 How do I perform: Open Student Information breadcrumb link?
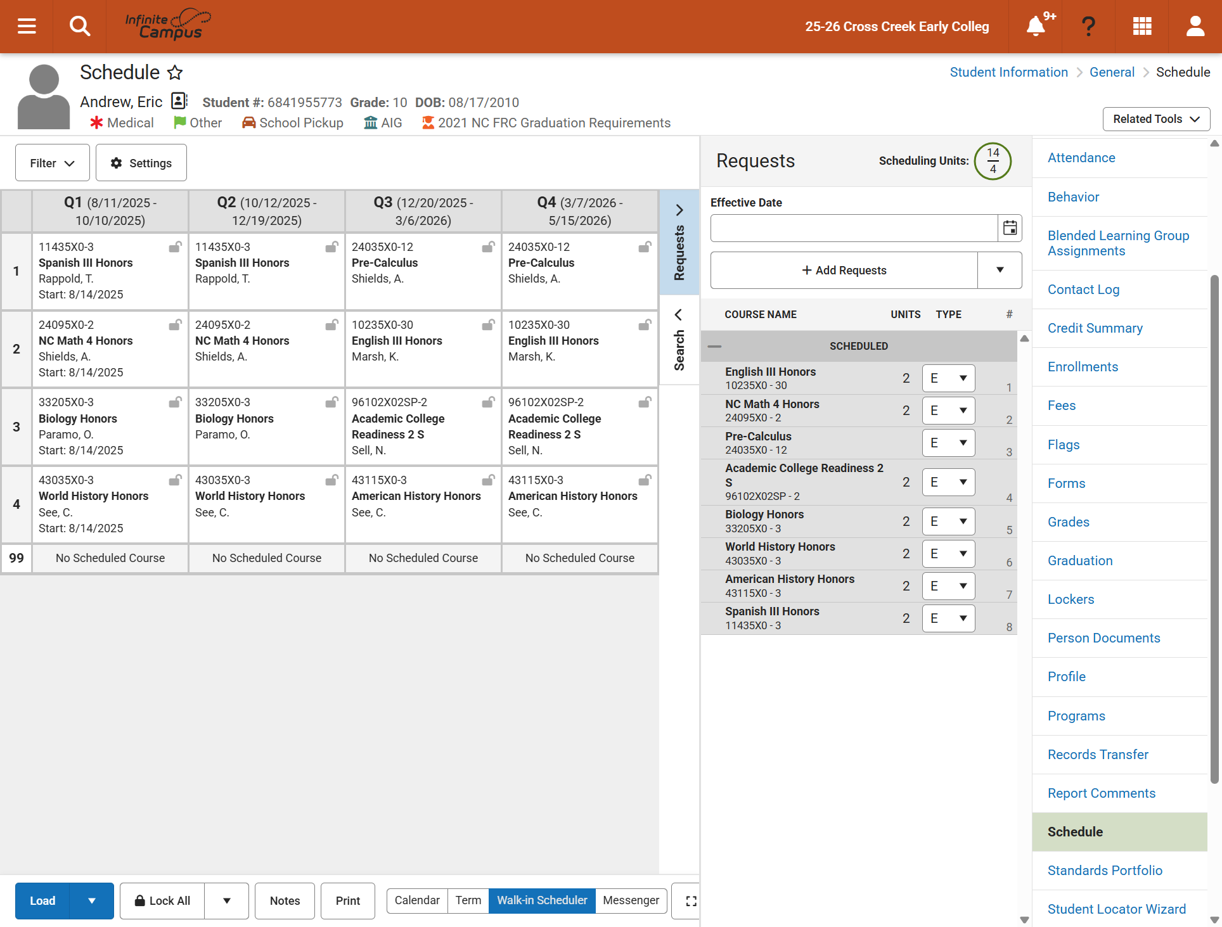1008,72
